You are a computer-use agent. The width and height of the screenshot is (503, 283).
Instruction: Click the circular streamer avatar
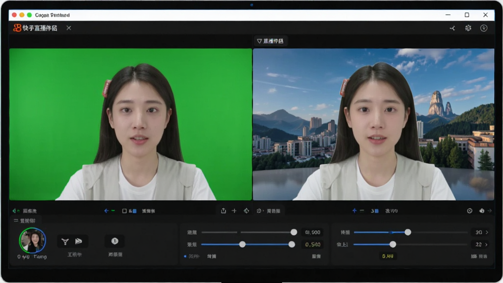[x=32, y=240]
